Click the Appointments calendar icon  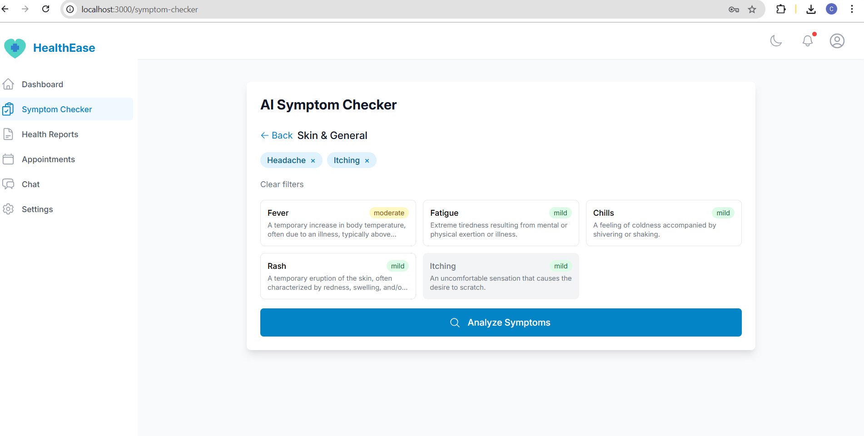(x=9, y=159)
